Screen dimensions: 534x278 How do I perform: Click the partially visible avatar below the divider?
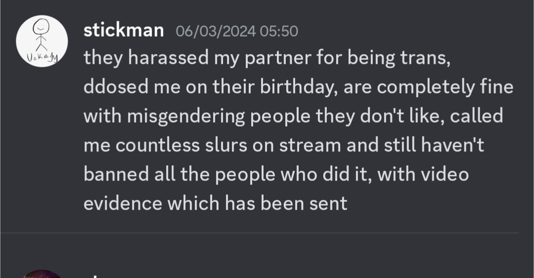(x=42, y=274)
